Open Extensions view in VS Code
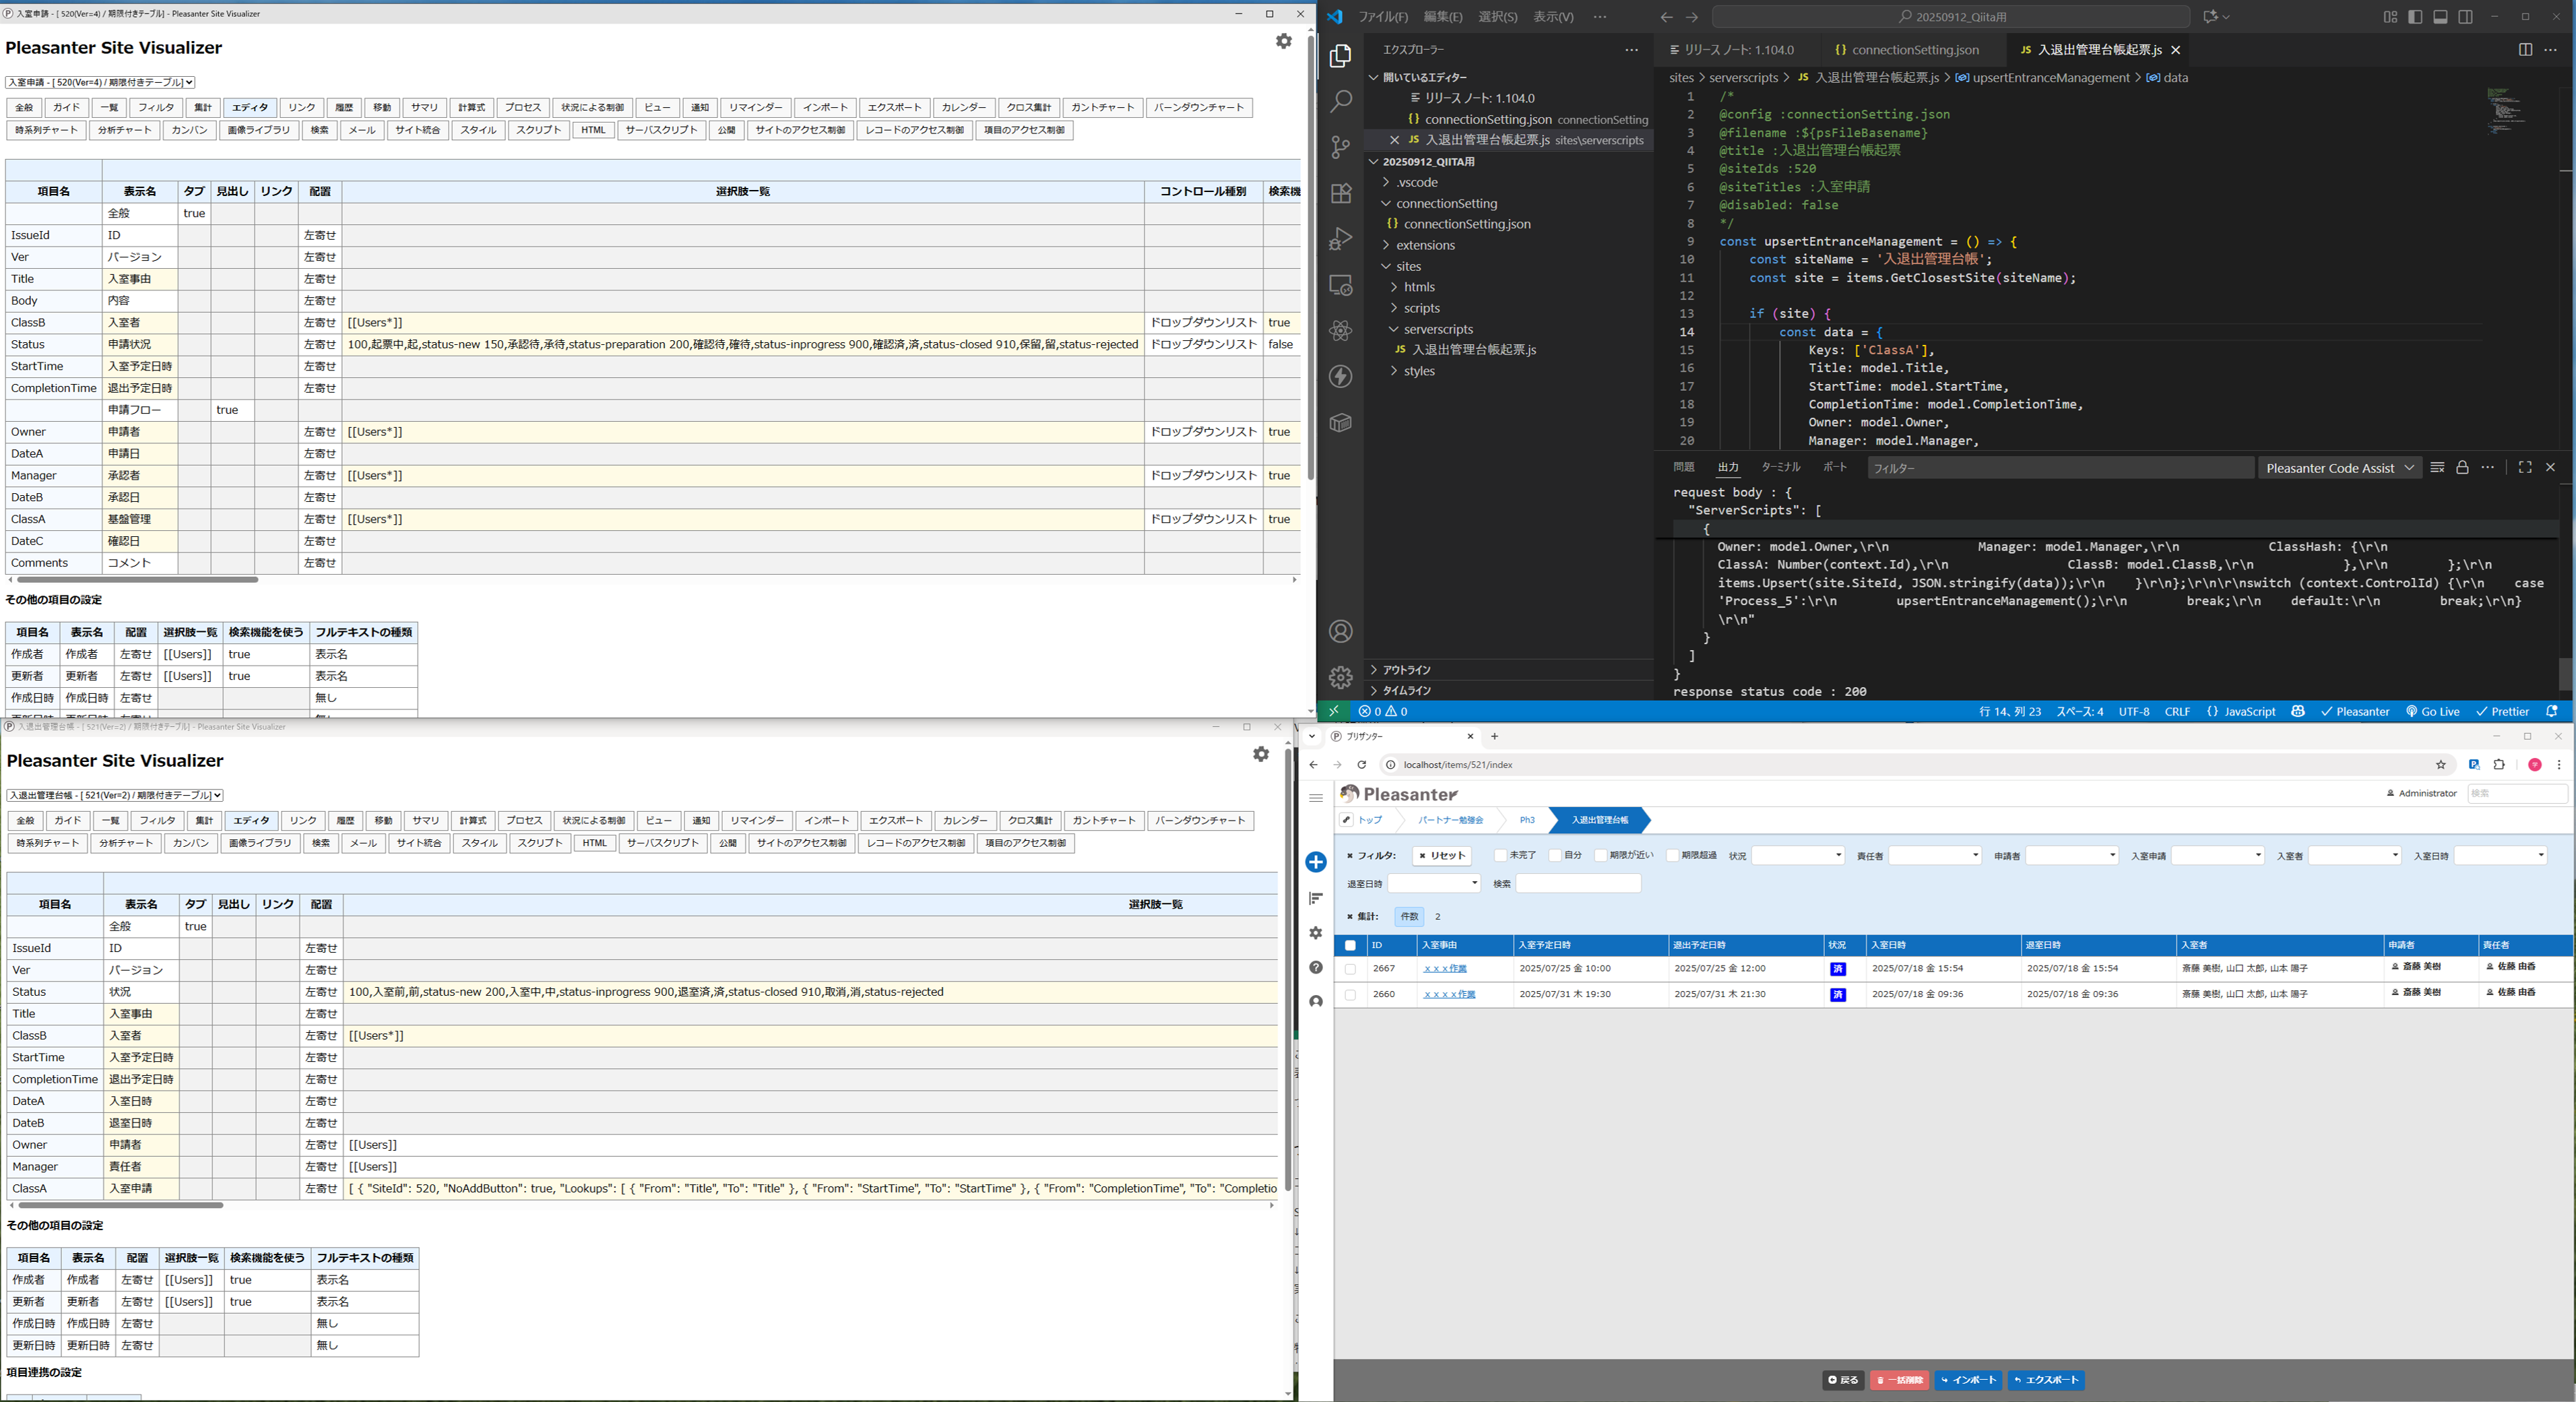The width and height of the screenshot is (2576, 1402). 1340,193
